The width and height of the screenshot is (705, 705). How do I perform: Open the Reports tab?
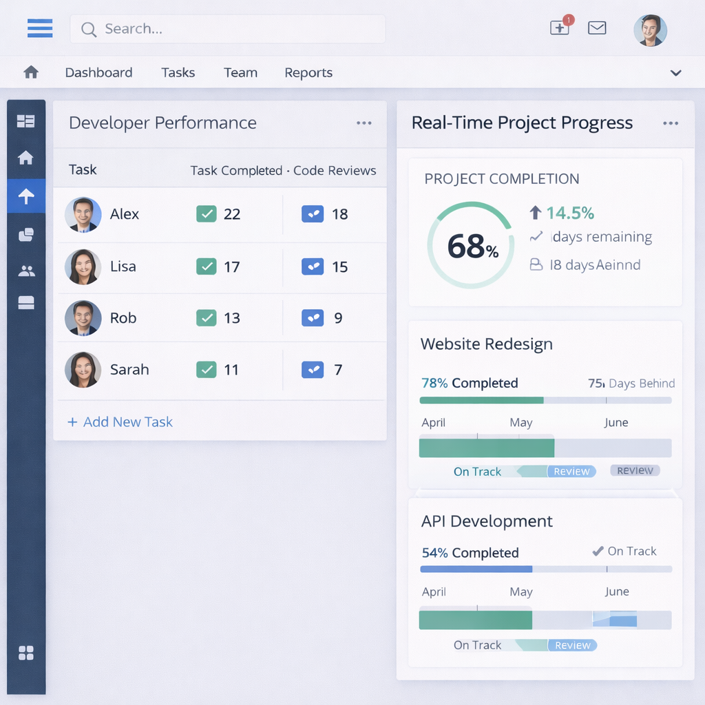point(308,72)
